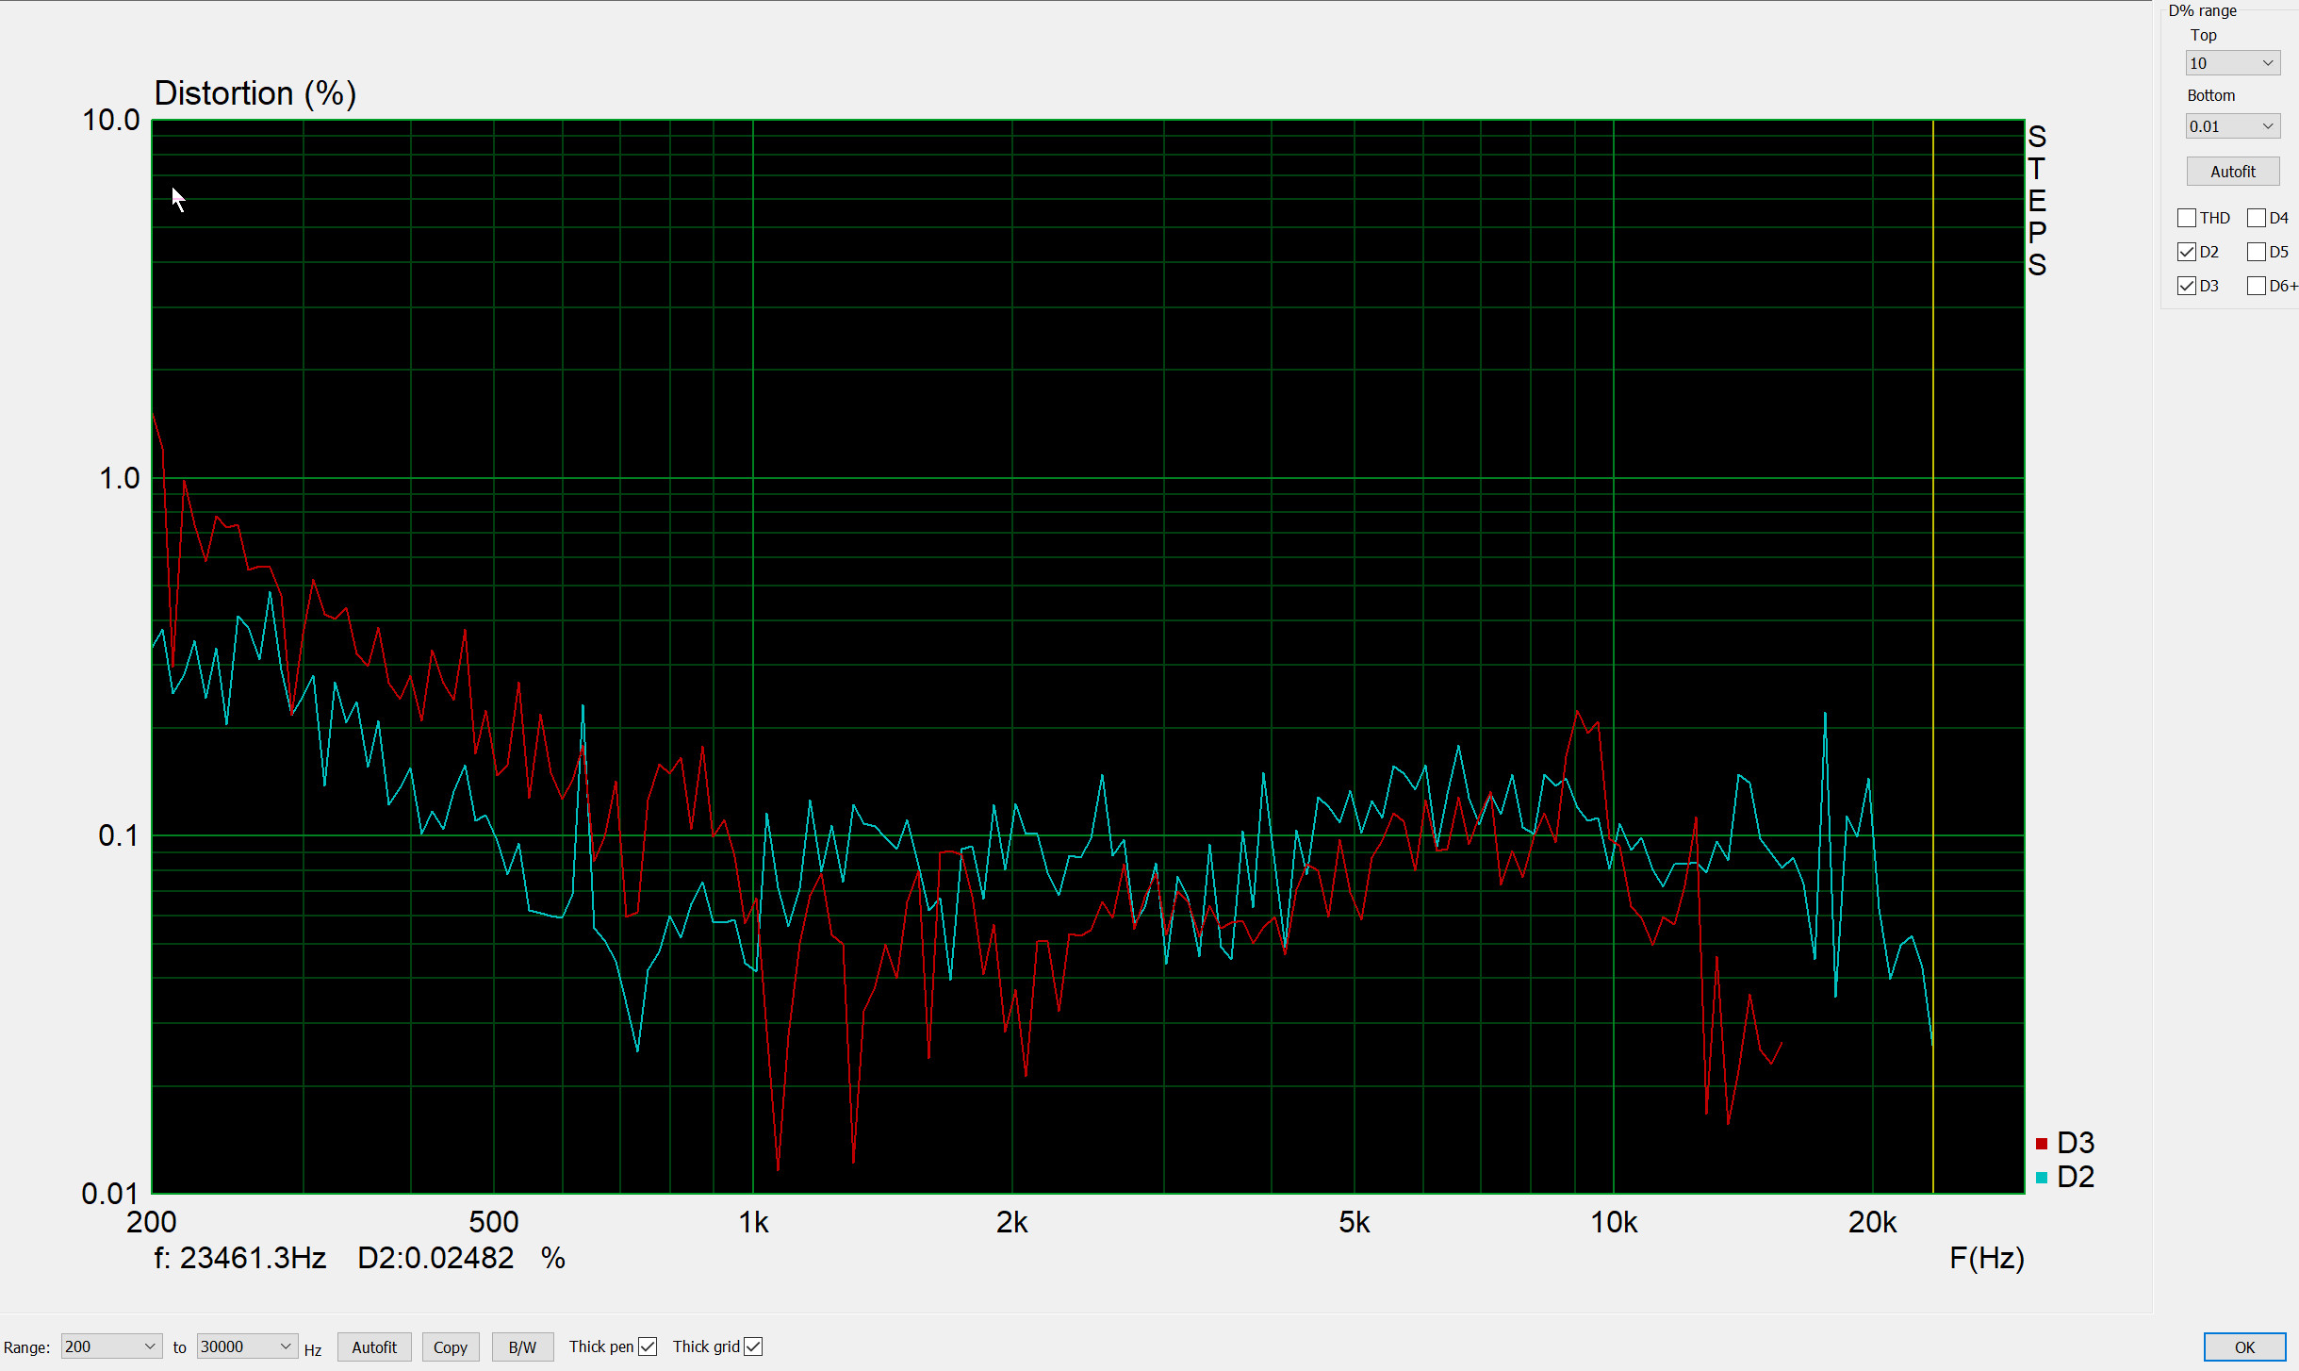Image resolution: width=2299 pixels, height=1371 pixels.
Task: Expand the Range start frequency dropdown
Action: coord(110,1346)
